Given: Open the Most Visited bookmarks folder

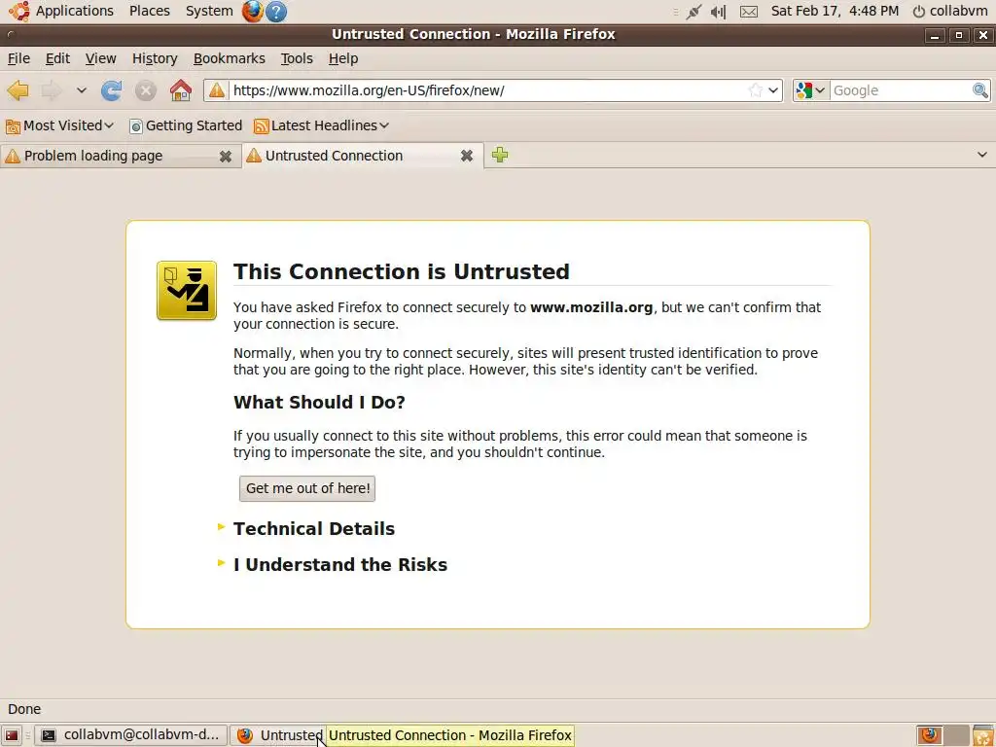Looking at the screenshot, I should [x=59, y=125].
